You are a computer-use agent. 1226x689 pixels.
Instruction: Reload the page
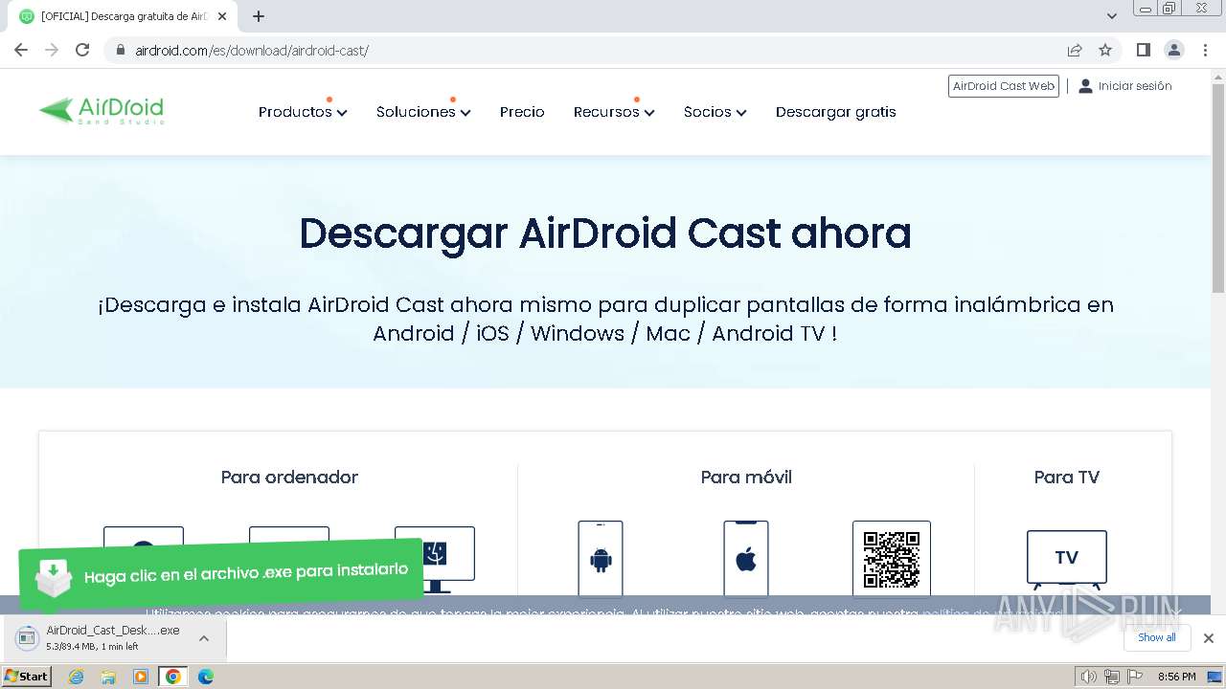pyautogui.click(x=82, y=50)
